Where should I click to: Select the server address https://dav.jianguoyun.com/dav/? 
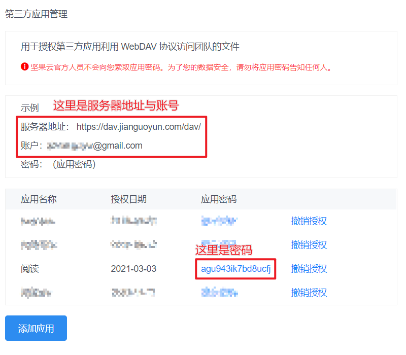click(139, 127)
